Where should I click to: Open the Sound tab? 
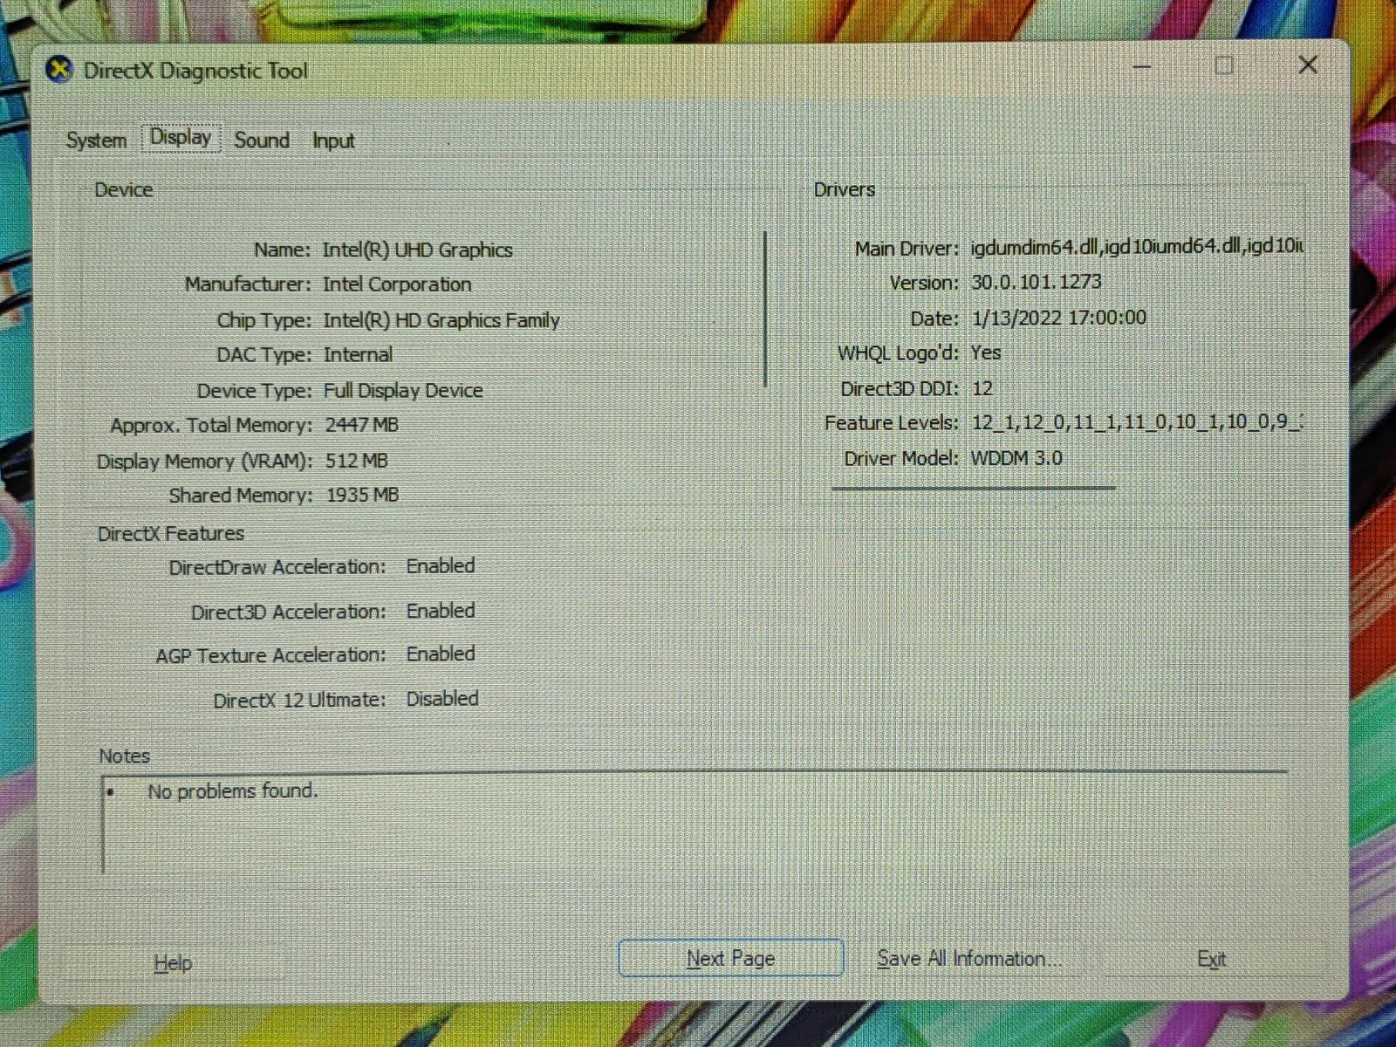point(261,140)
